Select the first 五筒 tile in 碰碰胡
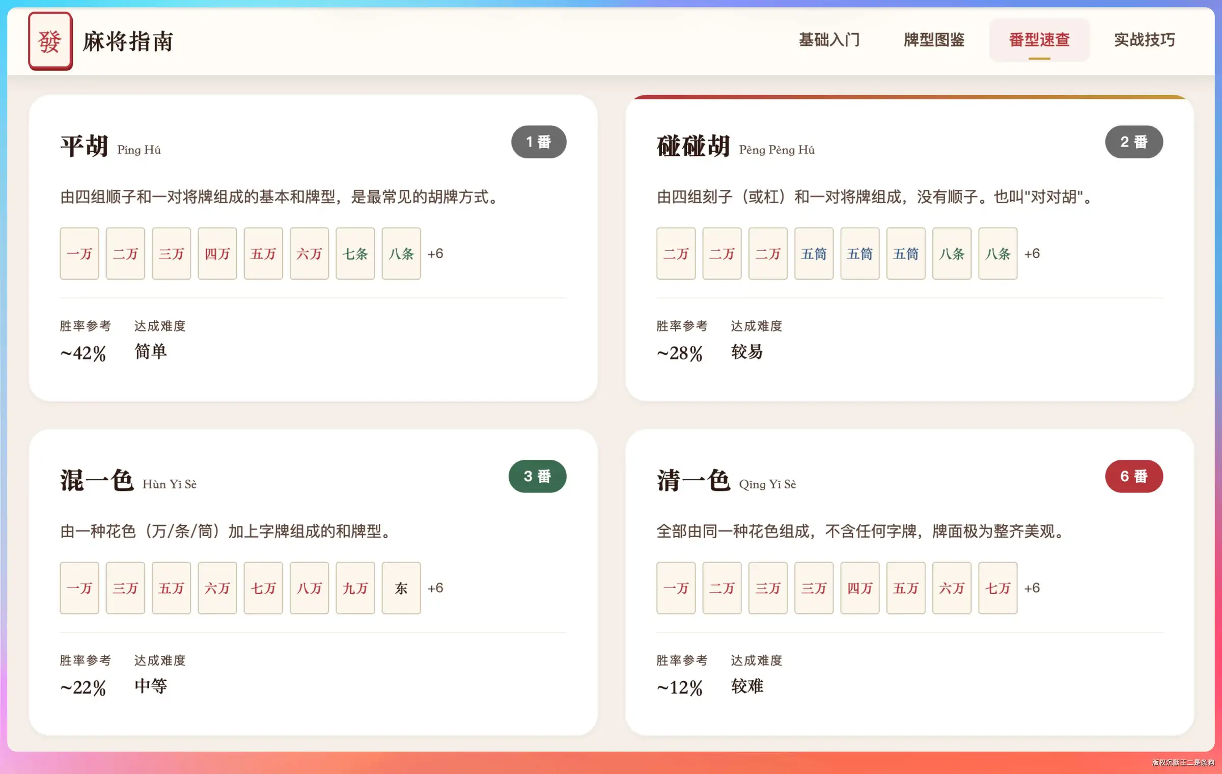The height and width of the screenshot is (774, 1222). tap(814, 254)
